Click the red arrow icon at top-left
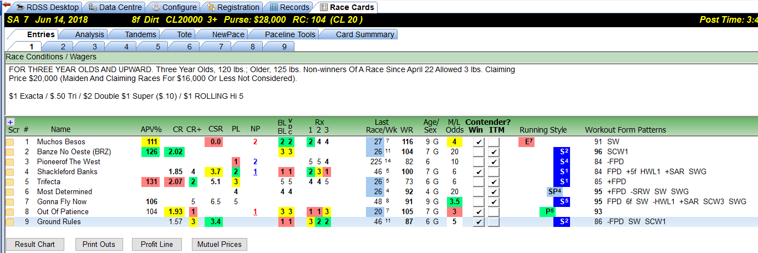 tap(6, 5)
